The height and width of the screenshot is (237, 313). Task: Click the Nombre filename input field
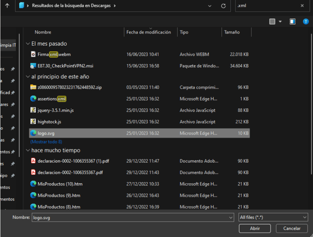(130, 217)
